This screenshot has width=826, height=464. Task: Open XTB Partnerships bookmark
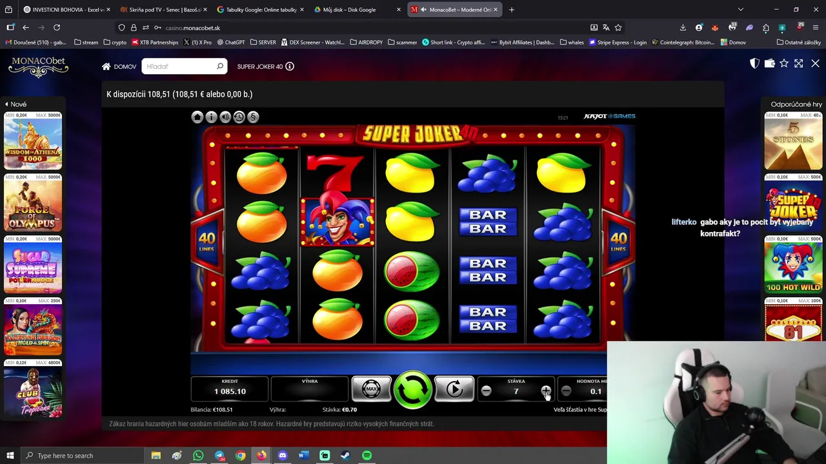155,43
